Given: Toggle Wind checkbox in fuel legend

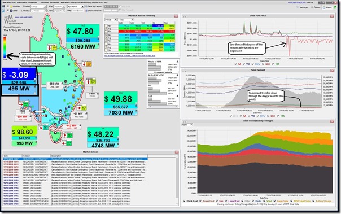Looking at the screenshot, I should (264, 201).
